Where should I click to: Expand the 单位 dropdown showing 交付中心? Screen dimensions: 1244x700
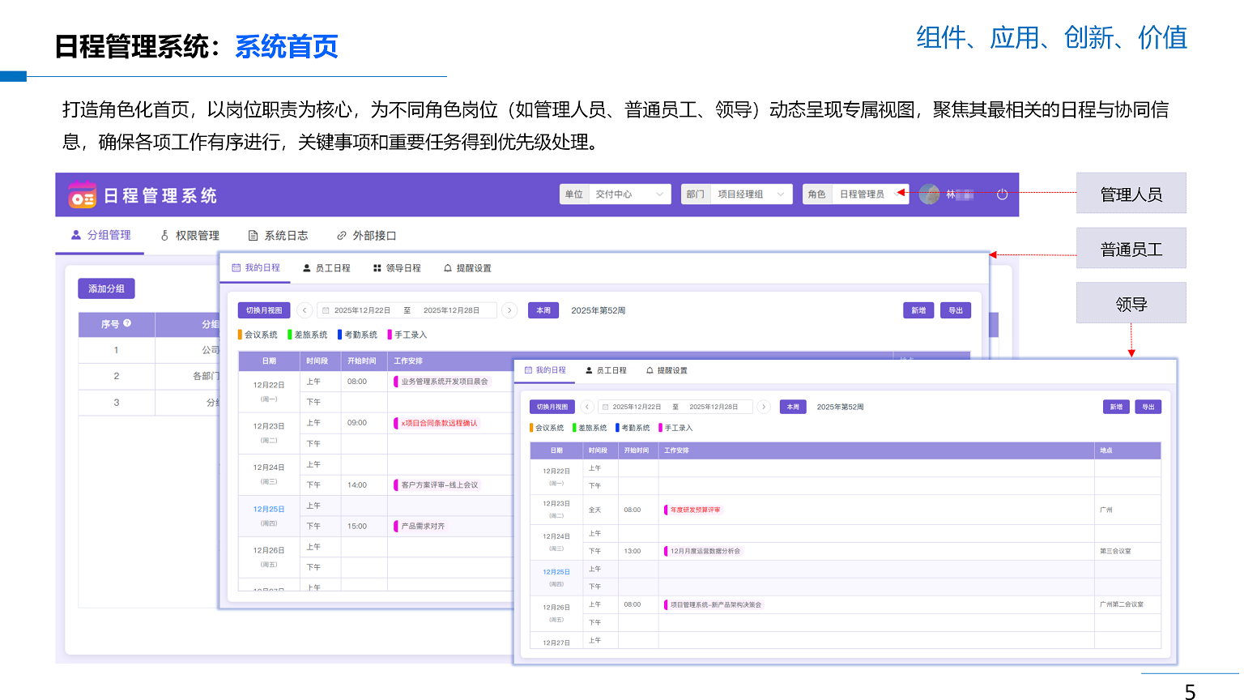pos(616,194)
